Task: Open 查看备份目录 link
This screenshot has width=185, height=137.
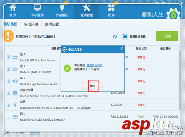Action: click(95, 65)
